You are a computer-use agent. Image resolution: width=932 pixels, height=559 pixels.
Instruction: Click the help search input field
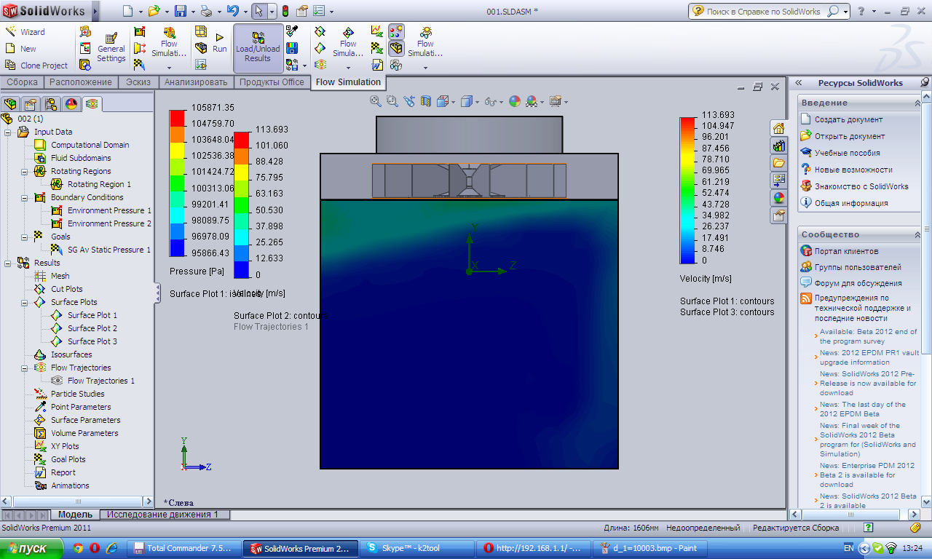(x=763, y=12)
